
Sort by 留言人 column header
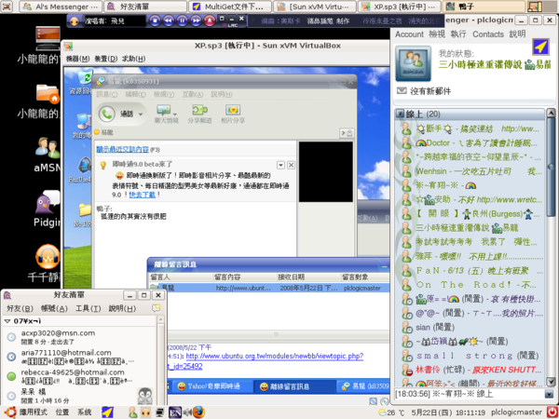[x=180, y=277]
